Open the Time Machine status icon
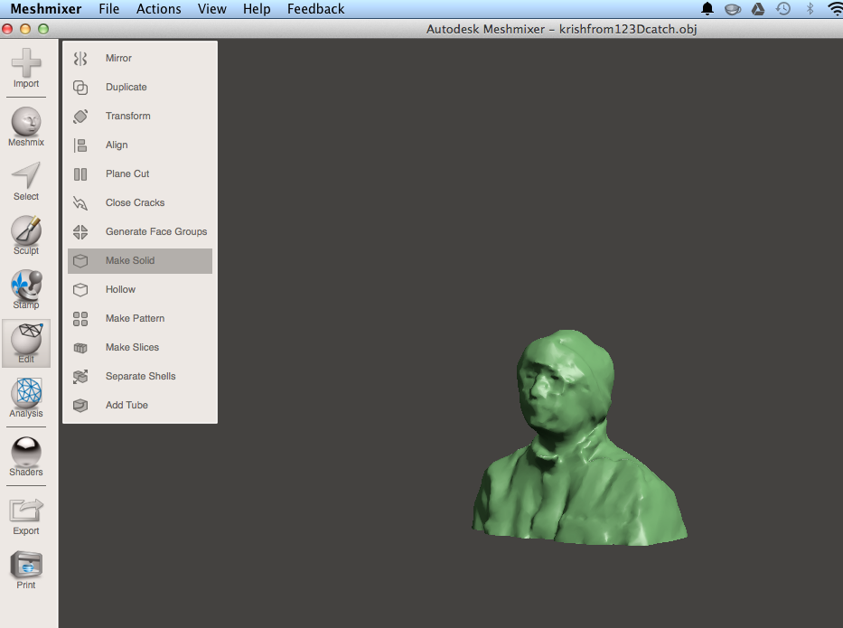Image resolution: width=843 pixels, height=628 pixels. point(783,9)
